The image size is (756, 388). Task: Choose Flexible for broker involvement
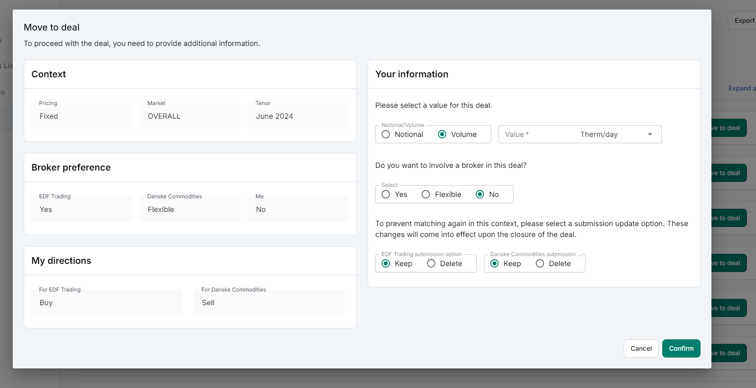(x=426, y=194)
